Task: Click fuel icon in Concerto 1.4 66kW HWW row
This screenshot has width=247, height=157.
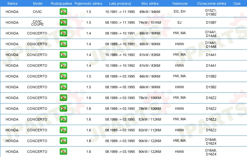Action: [63, 44]
